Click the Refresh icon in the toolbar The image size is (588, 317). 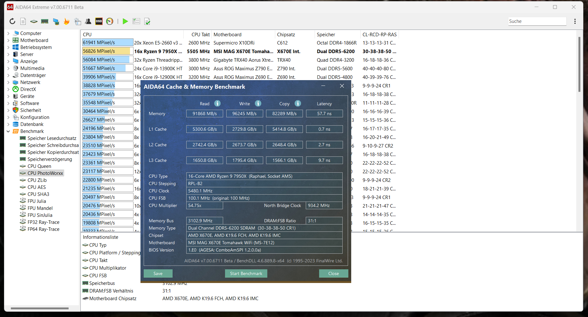[12, 21]
